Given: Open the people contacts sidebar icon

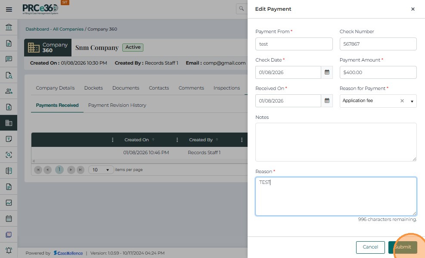Looking at the screenshot, I should tap(9, 91).
